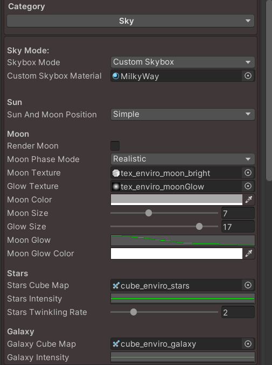Open object picker for Moon Texture
Image resolution: width=272 pixels, height=365 pixels.
[x=248, y=173]
